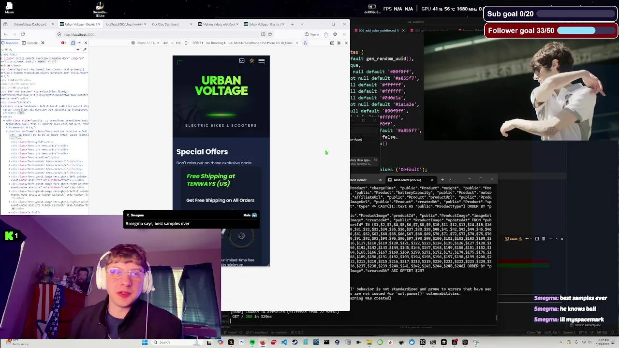
Task: Close the 006_add_color_palettes.sql editor tab
Action: [x=403, y=30]
